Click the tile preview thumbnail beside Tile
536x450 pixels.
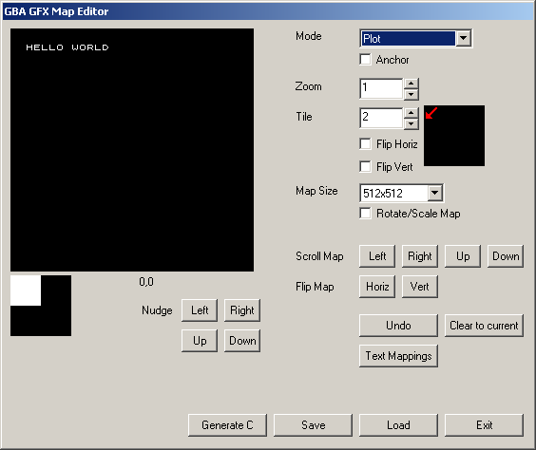(x=454, y=136)
